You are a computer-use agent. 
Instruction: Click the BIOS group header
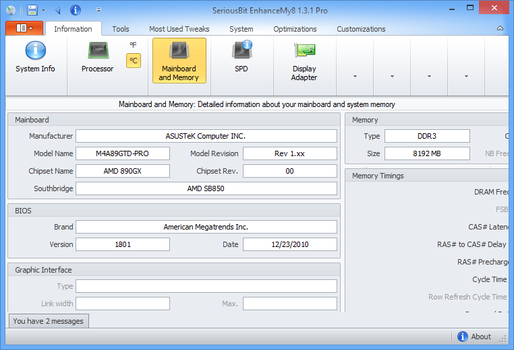pos(174,211)
